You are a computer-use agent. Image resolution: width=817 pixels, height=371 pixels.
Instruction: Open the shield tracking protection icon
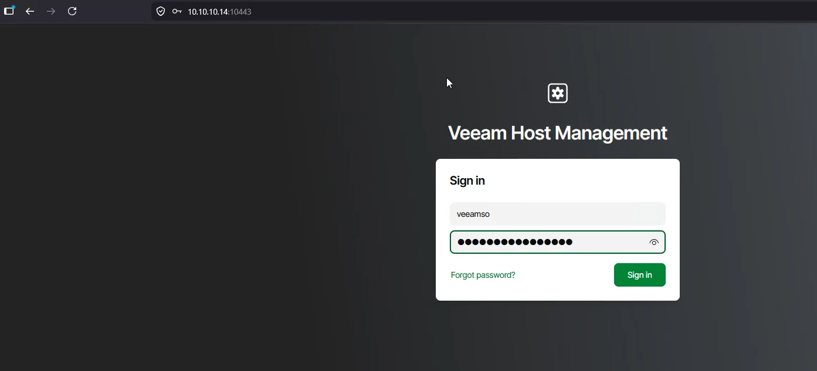coord(161,11)
